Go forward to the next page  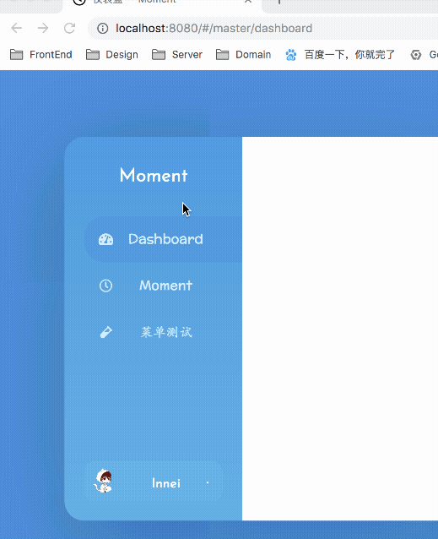pos(43,28)
